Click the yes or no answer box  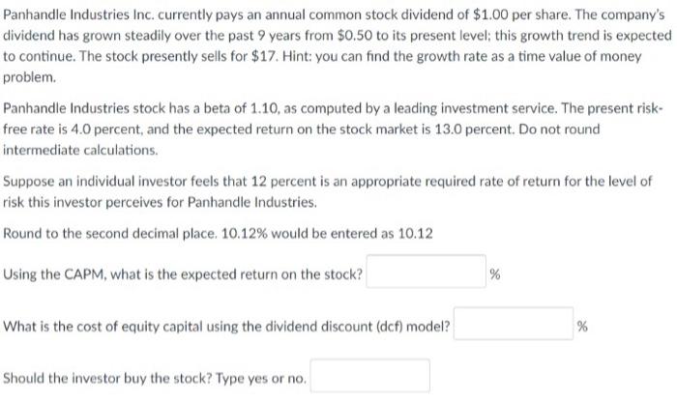(x=370, y=376)
